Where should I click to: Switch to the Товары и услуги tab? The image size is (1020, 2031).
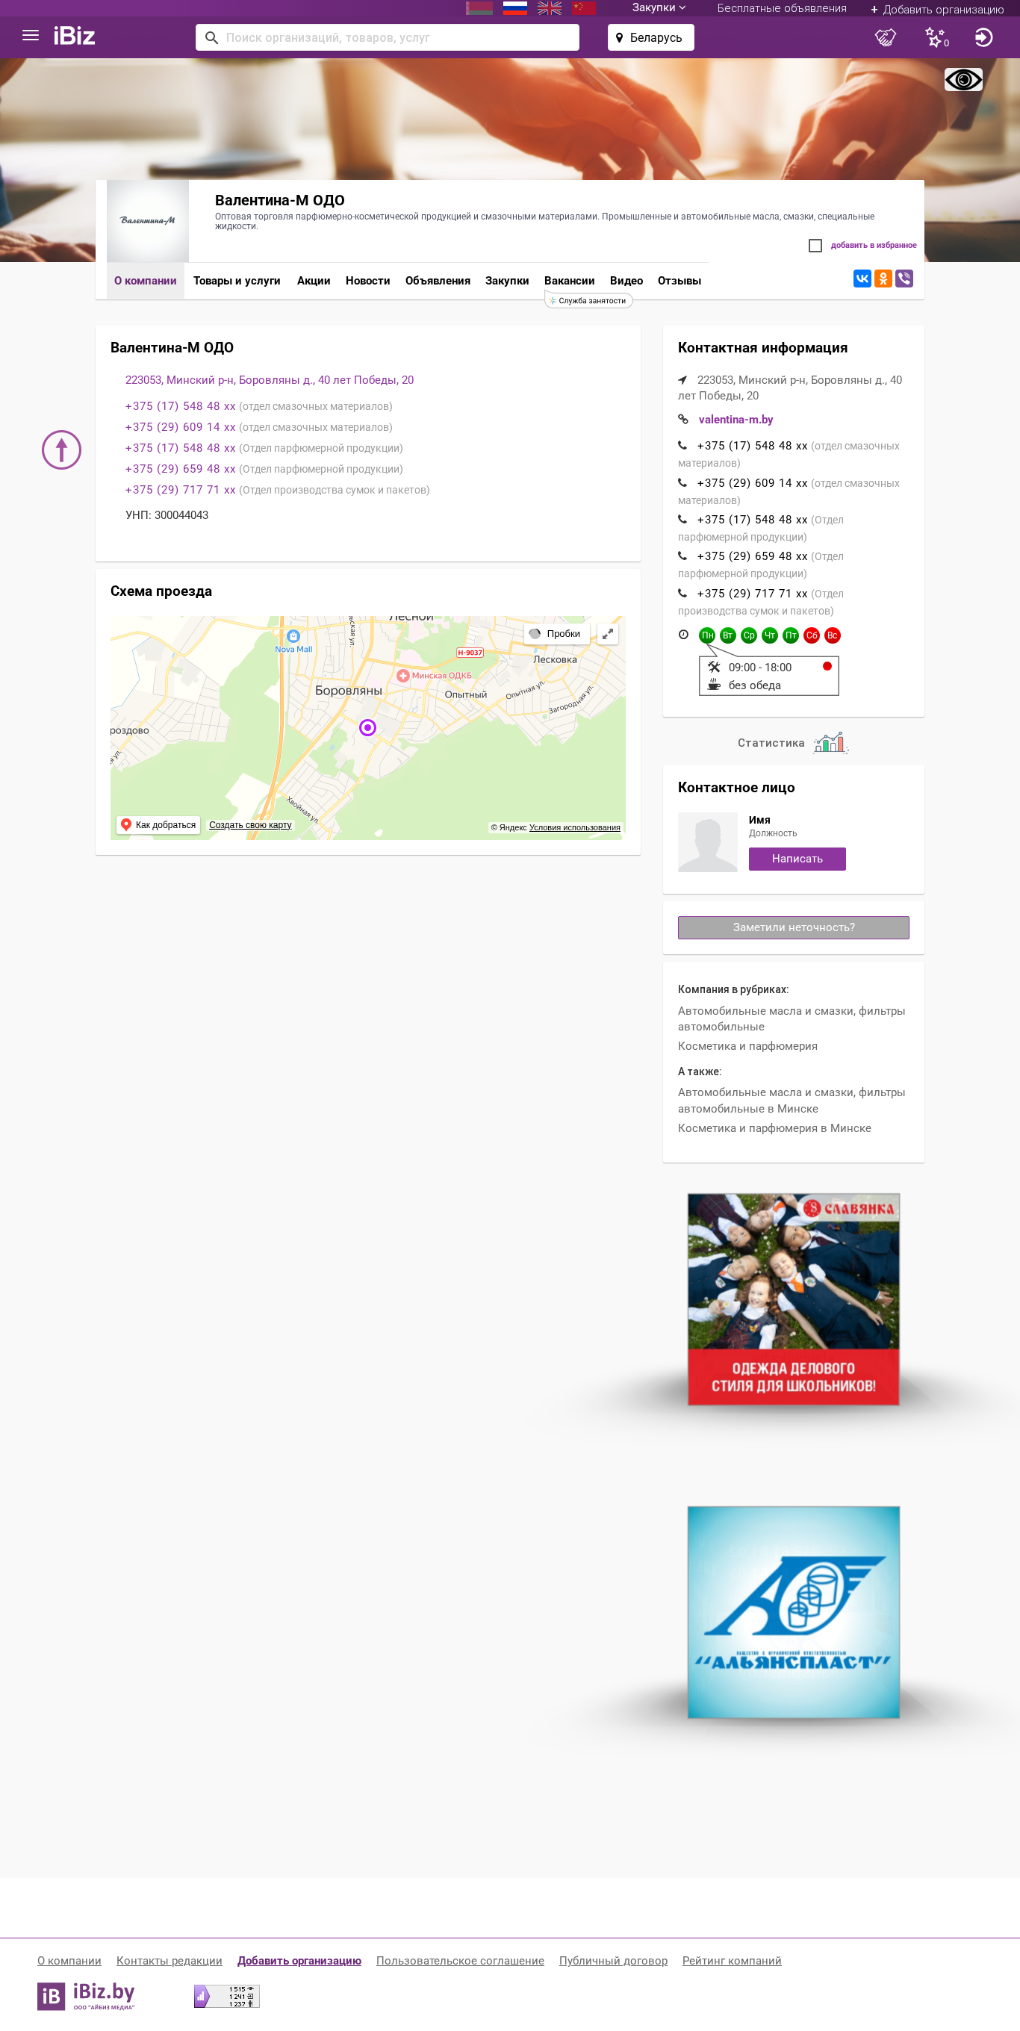[237, 281]
